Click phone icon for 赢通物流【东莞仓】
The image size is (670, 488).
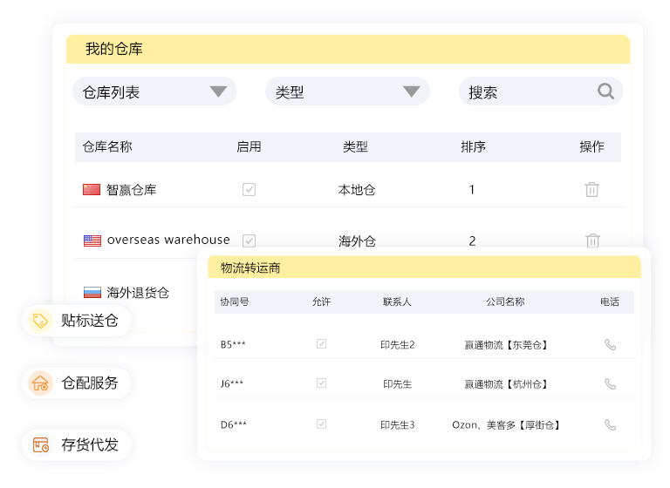click(x=610, y=344)
